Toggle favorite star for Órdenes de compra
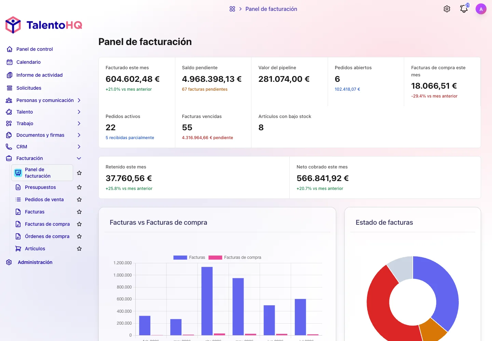The height and width of the screenshot is (341, 492). pyautogui.click(x=79, y=236)
